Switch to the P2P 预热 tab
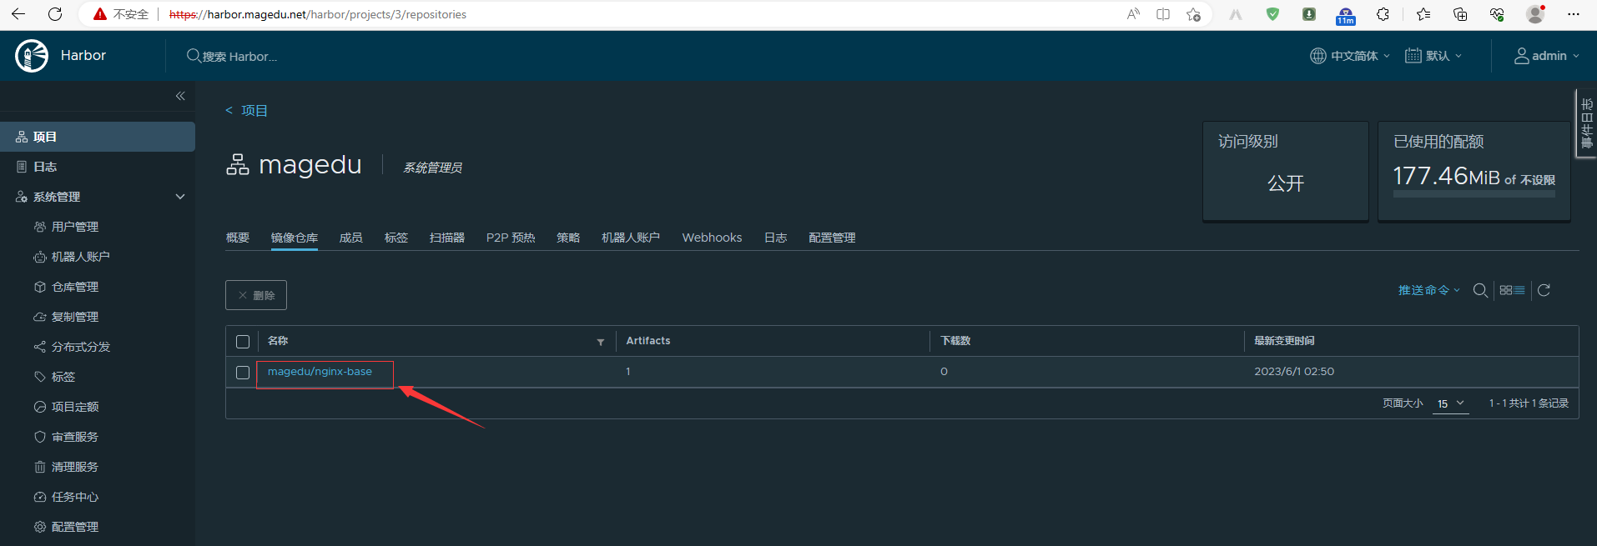The image size is (1597, 546). pos(511,238)
